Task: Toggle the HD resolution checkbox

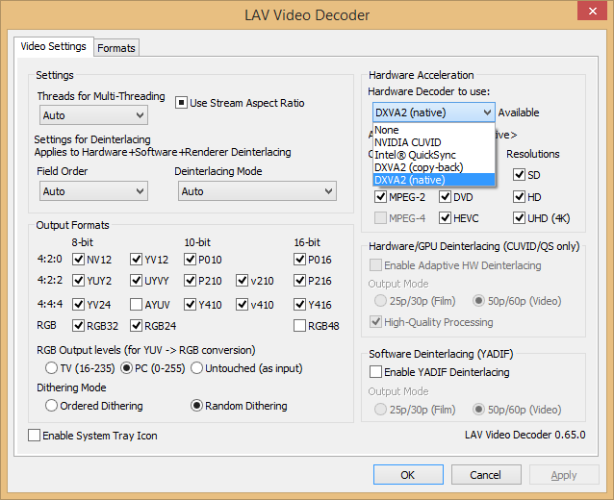Action: pyautogui.click(x=520, y=197)
